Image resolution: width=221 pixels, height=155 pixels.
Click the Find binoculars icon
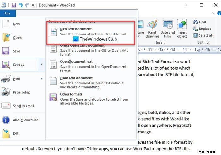[195, 22]
